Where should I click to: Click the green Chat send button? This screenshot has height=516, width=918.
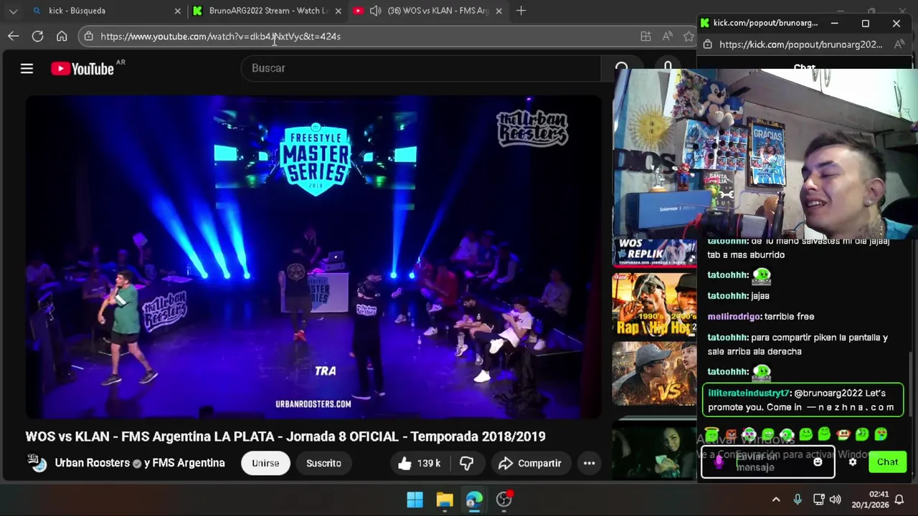(887, 462)
